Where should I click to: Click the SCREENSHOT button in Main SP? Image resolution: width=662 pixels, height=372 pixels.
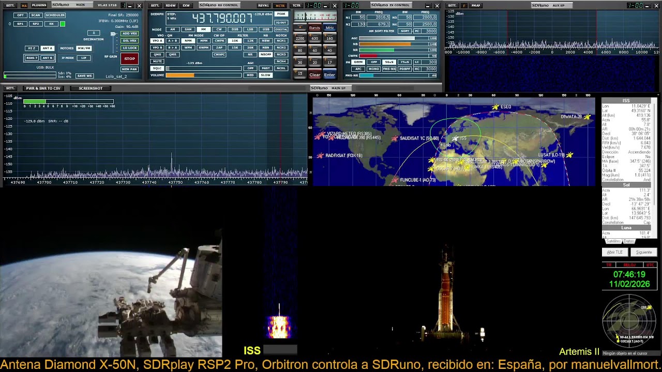(91, 88)
